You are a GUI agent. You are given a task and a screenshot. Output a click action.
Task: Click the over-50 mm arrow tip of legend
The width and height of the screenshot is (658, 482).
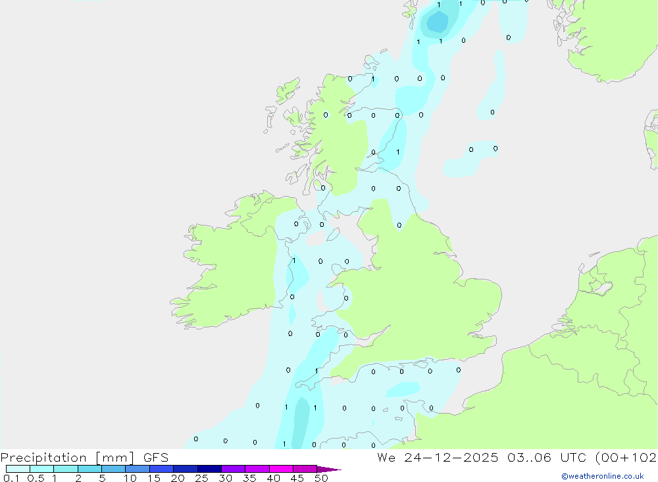(328, 470)
